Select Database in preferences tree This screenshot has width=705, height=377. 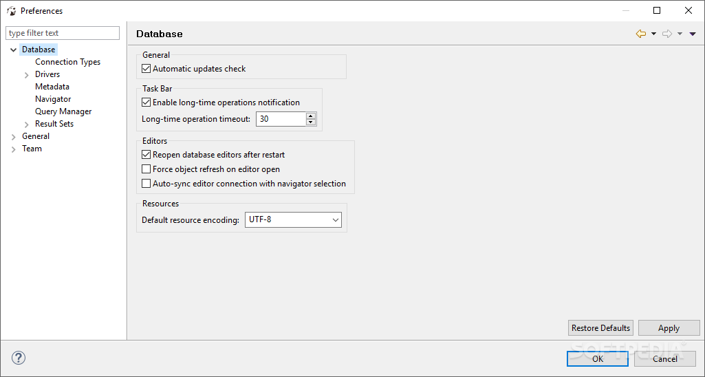tap(39, 50)
